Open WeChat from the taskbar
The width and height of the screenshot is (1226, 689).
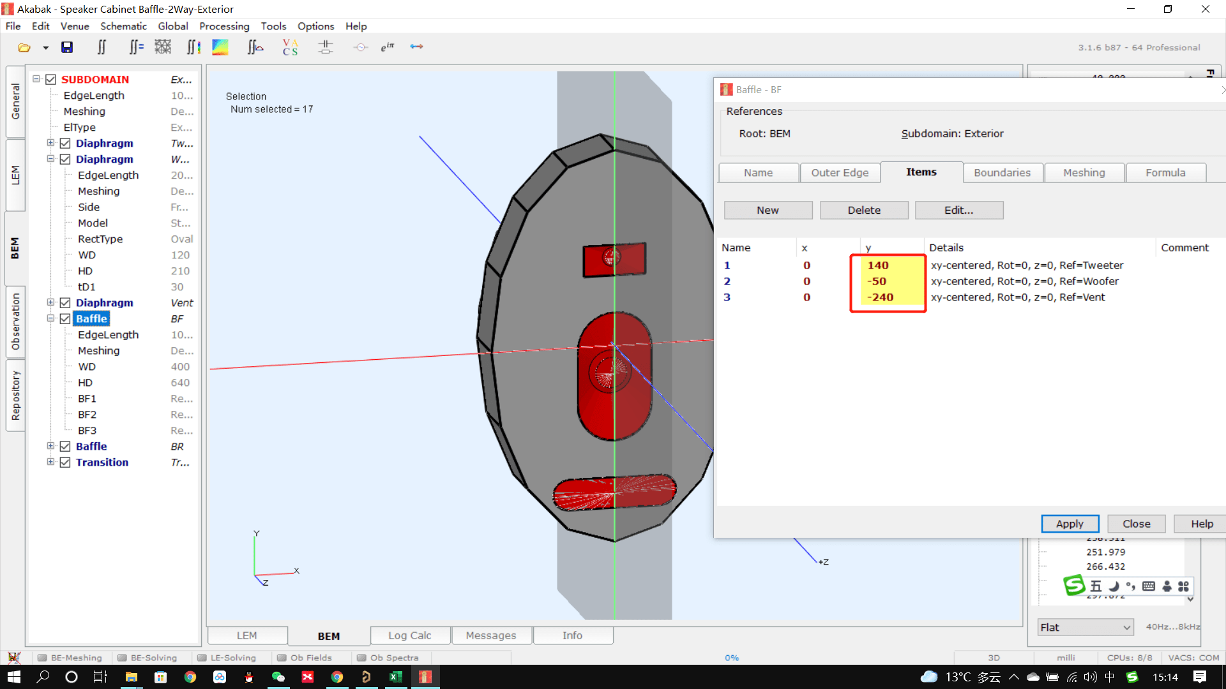point(278,677)
